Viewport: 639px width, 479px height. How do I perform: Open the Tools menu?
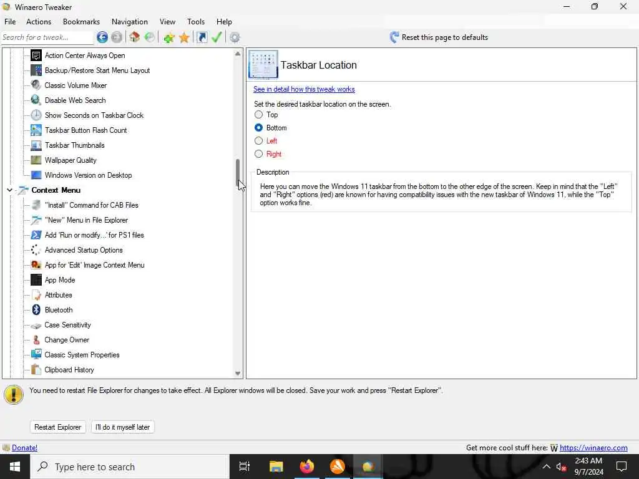195,22
